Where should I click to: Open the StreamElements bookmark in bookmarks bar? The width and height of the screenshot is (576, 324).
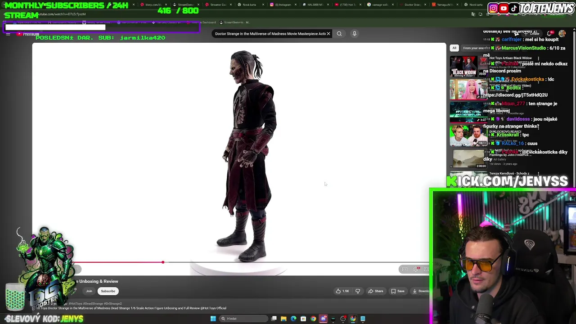[x=234, y=22]
